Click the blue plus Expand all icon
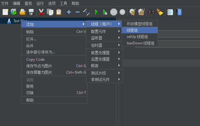This screenshot has height=126, width=200. (x=69, y=12)
